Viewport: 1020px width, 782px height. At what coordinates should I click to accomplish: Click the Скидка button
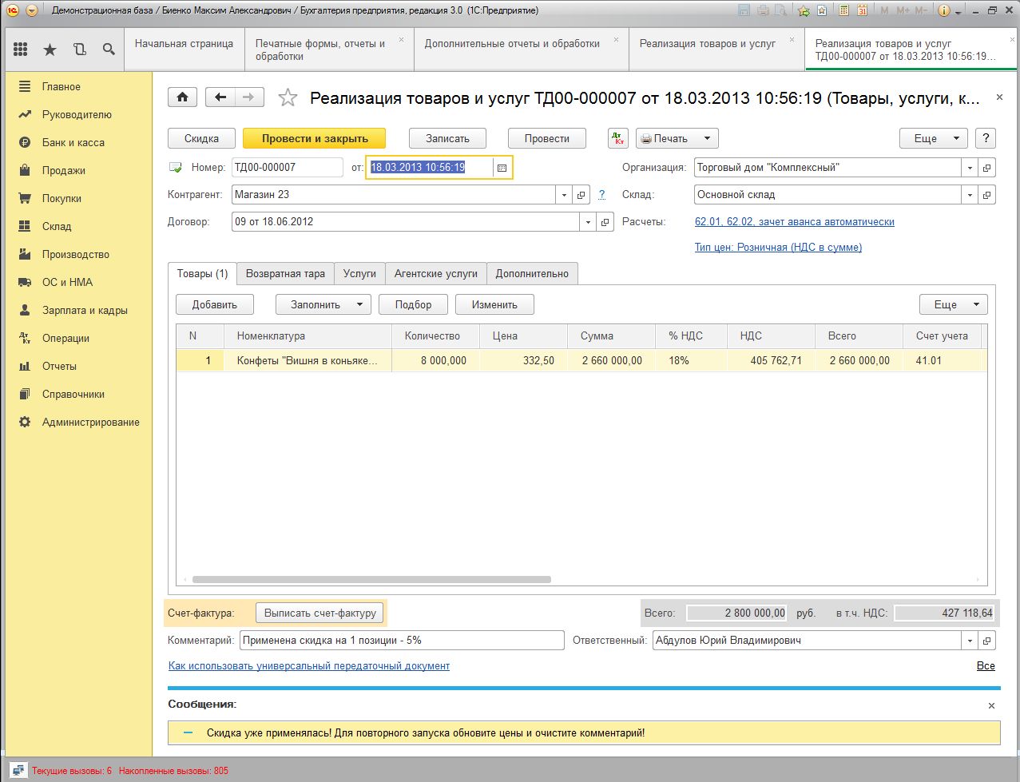[x=201, y=138]
